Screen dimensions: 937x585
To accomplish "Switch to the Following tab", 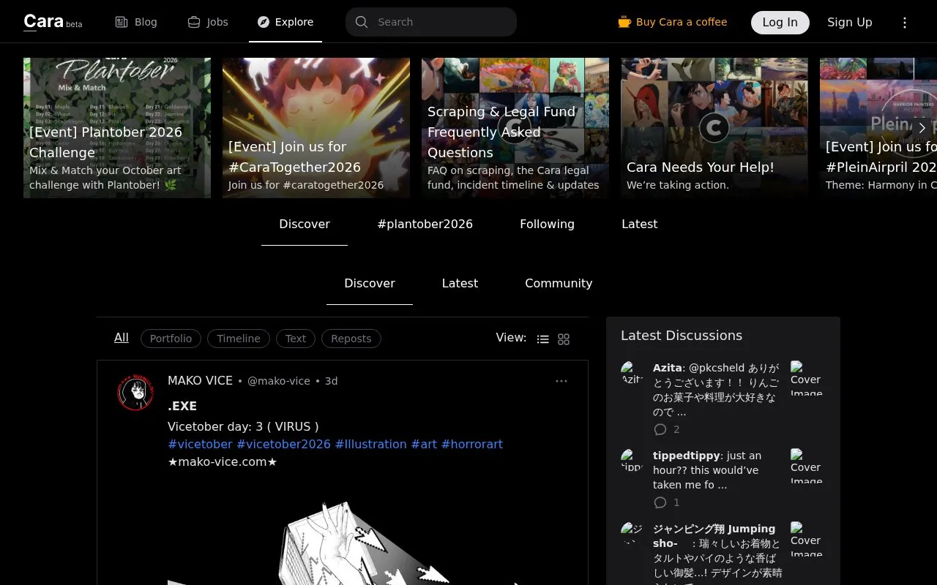I will [x=548, y=224].
